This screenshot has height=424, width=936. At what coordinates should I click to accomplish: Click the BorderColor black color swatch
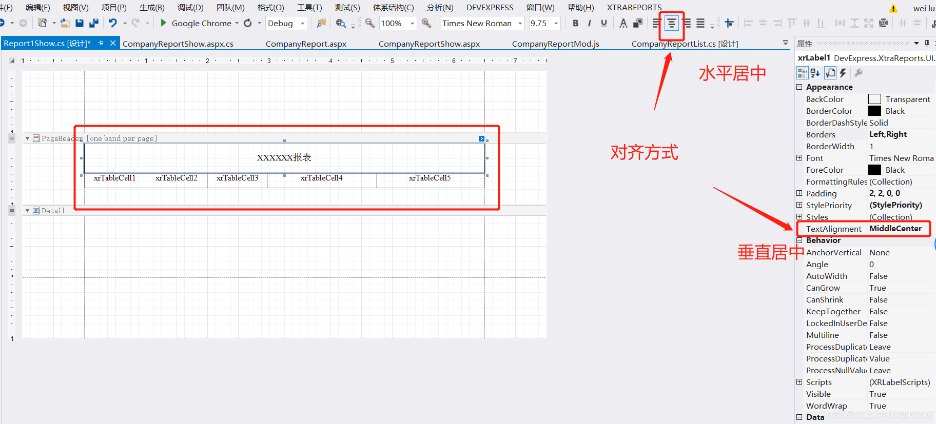pos(874,111)
